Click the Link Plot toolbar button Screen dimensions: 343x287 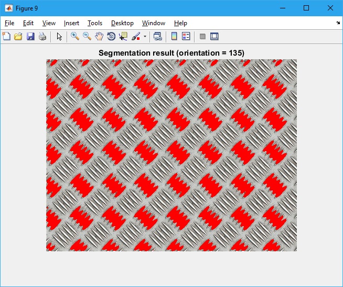pyautogui.click(x=157, y=36)
